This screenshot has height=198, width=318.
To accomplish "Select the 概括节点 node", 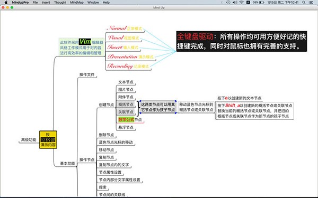I will pyautogui.click(x=126, y=105).
